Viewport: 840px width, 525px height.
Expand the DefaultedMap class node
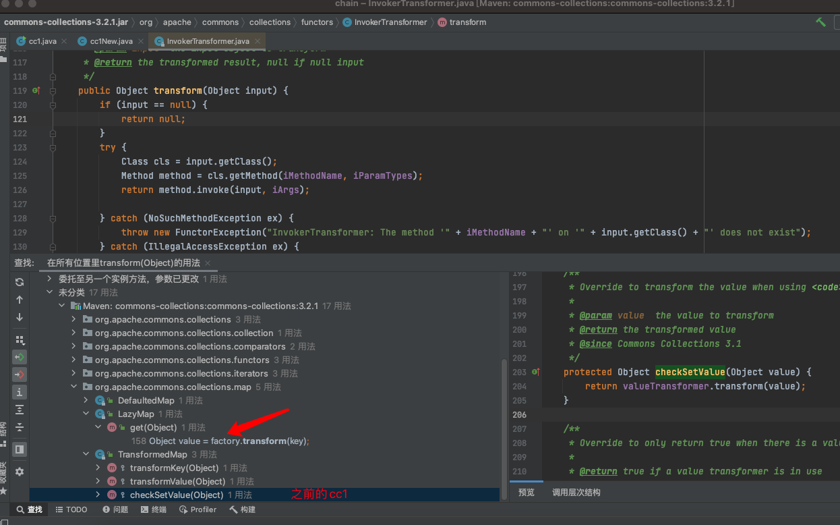(86, 400)
